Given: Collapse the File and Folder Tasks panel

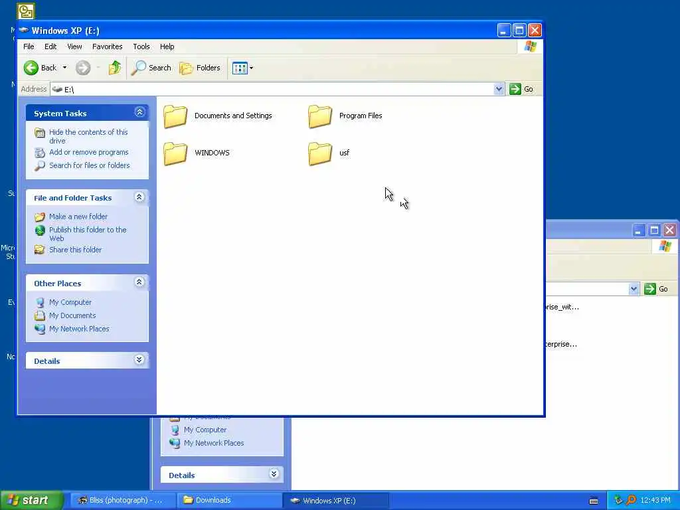Looking at the screenshot, I should pos(139,197).
